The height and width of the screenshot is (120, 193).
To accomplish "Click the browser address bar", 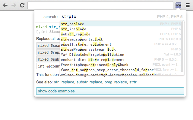I will click(x=100, y=5).
